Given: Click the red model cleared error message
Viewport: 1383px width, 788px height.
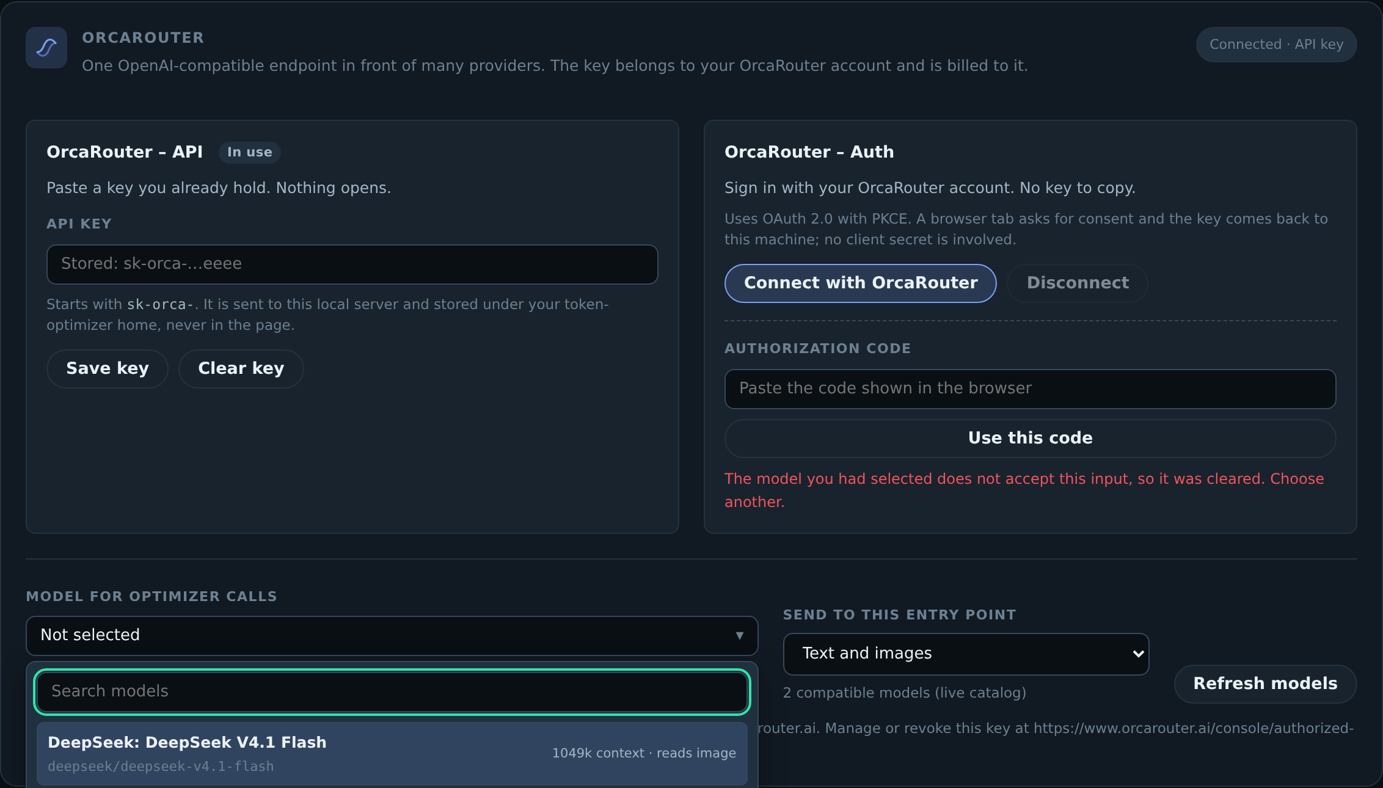Looking at the screenshot, I should click(1024, 490).
